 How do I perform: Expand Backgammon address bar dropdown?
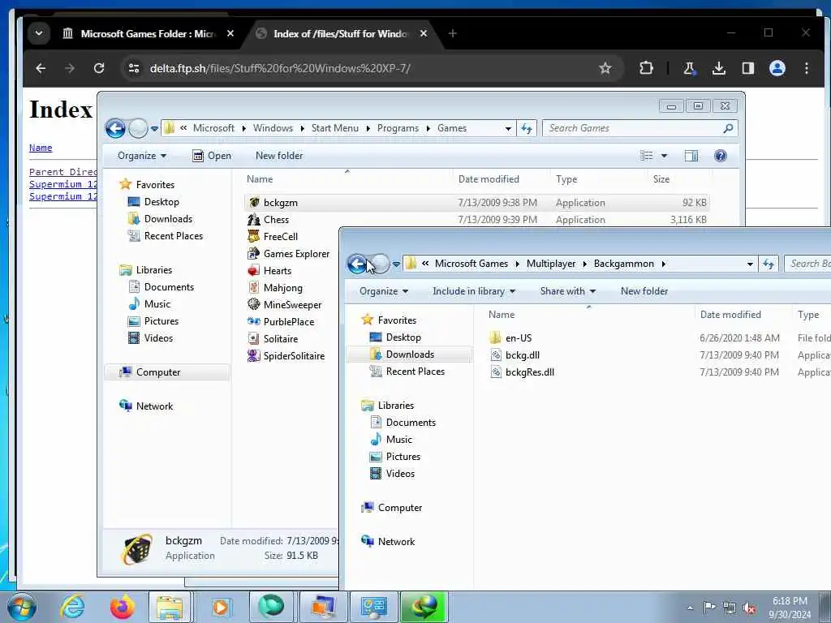click(x=750, y=264)
